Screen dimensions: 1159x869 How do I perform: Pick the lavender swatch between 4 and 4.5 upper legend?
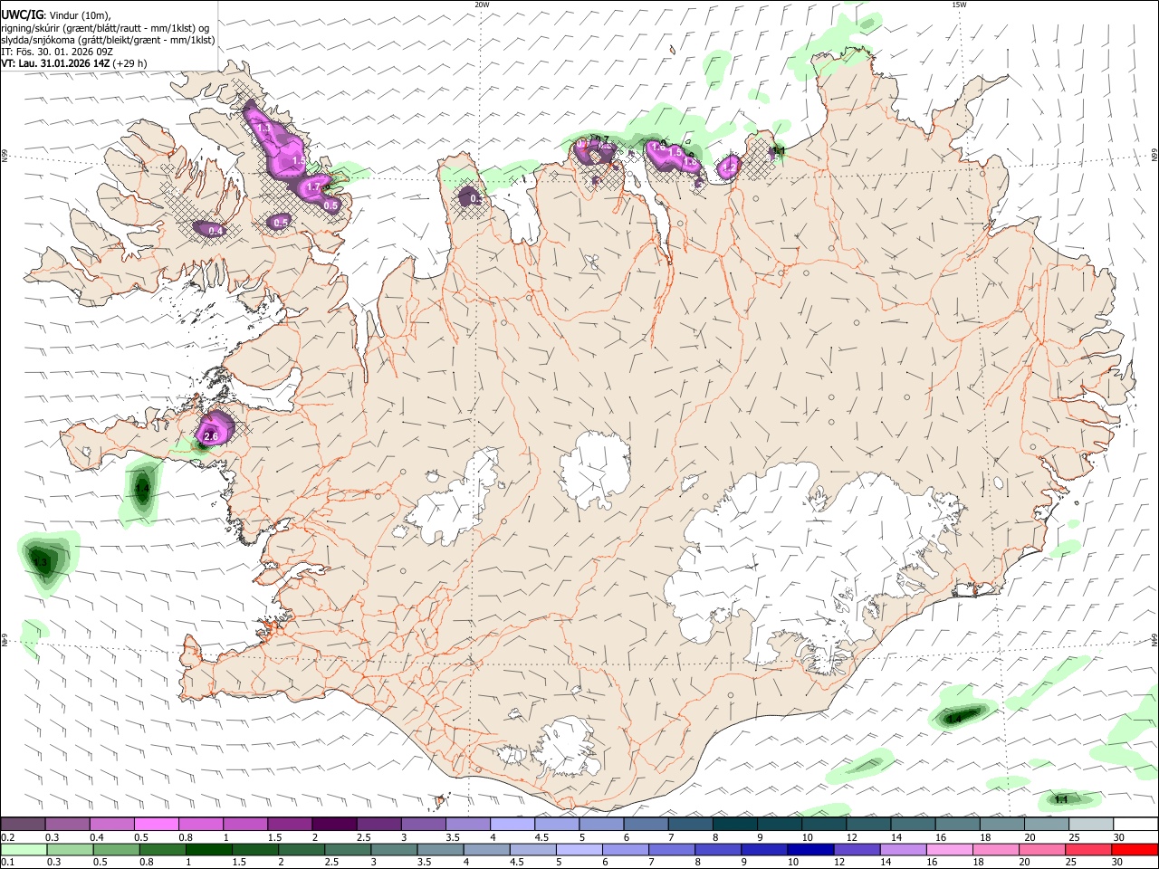click(x=512, y=824)
